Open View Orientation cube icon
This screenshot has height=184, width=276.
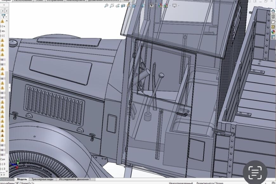tap(134, 6)
